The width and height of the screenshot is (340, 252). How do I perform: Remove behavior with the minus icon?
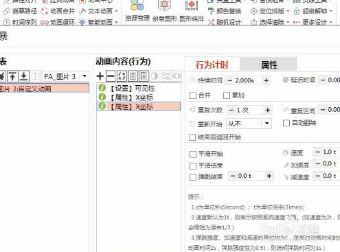coord(111,76)
